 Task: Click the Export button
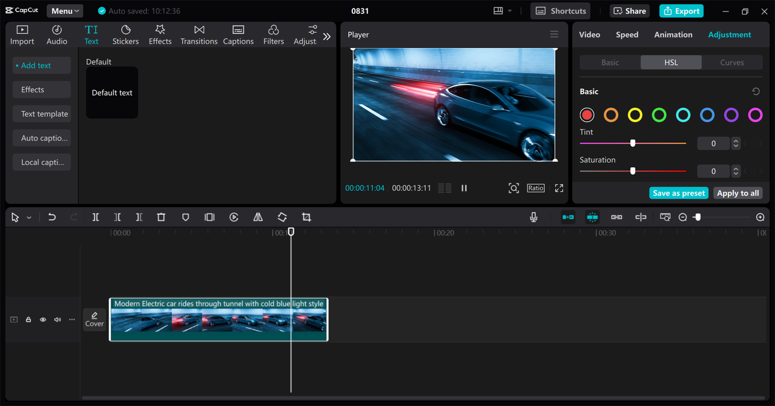coord(681,11)
